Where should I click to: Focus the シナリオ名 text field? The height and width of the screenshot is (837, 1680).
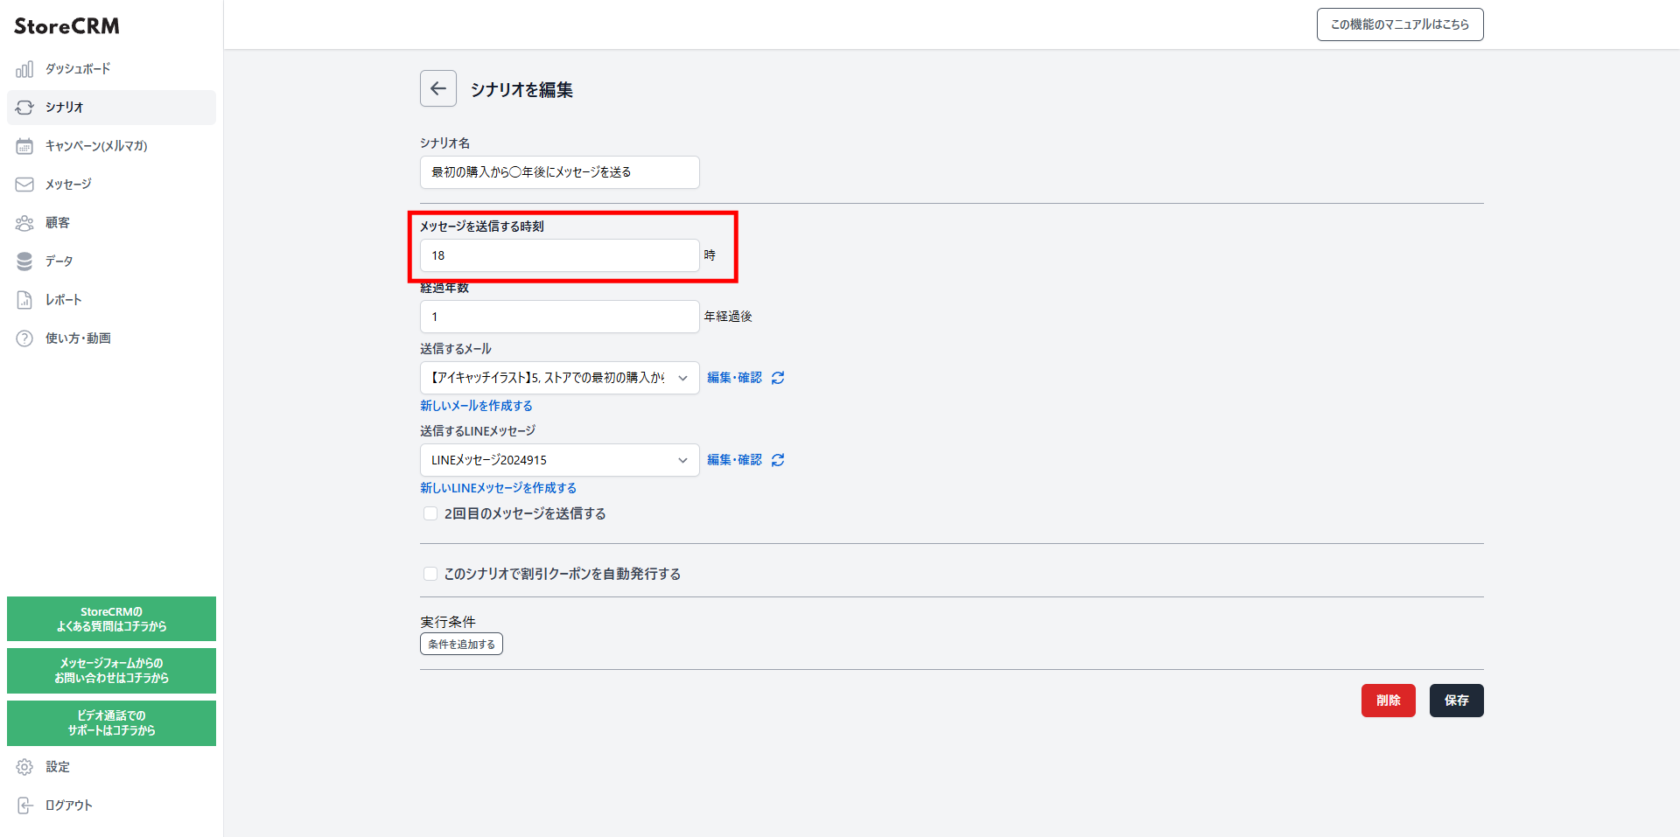[560, 172]
